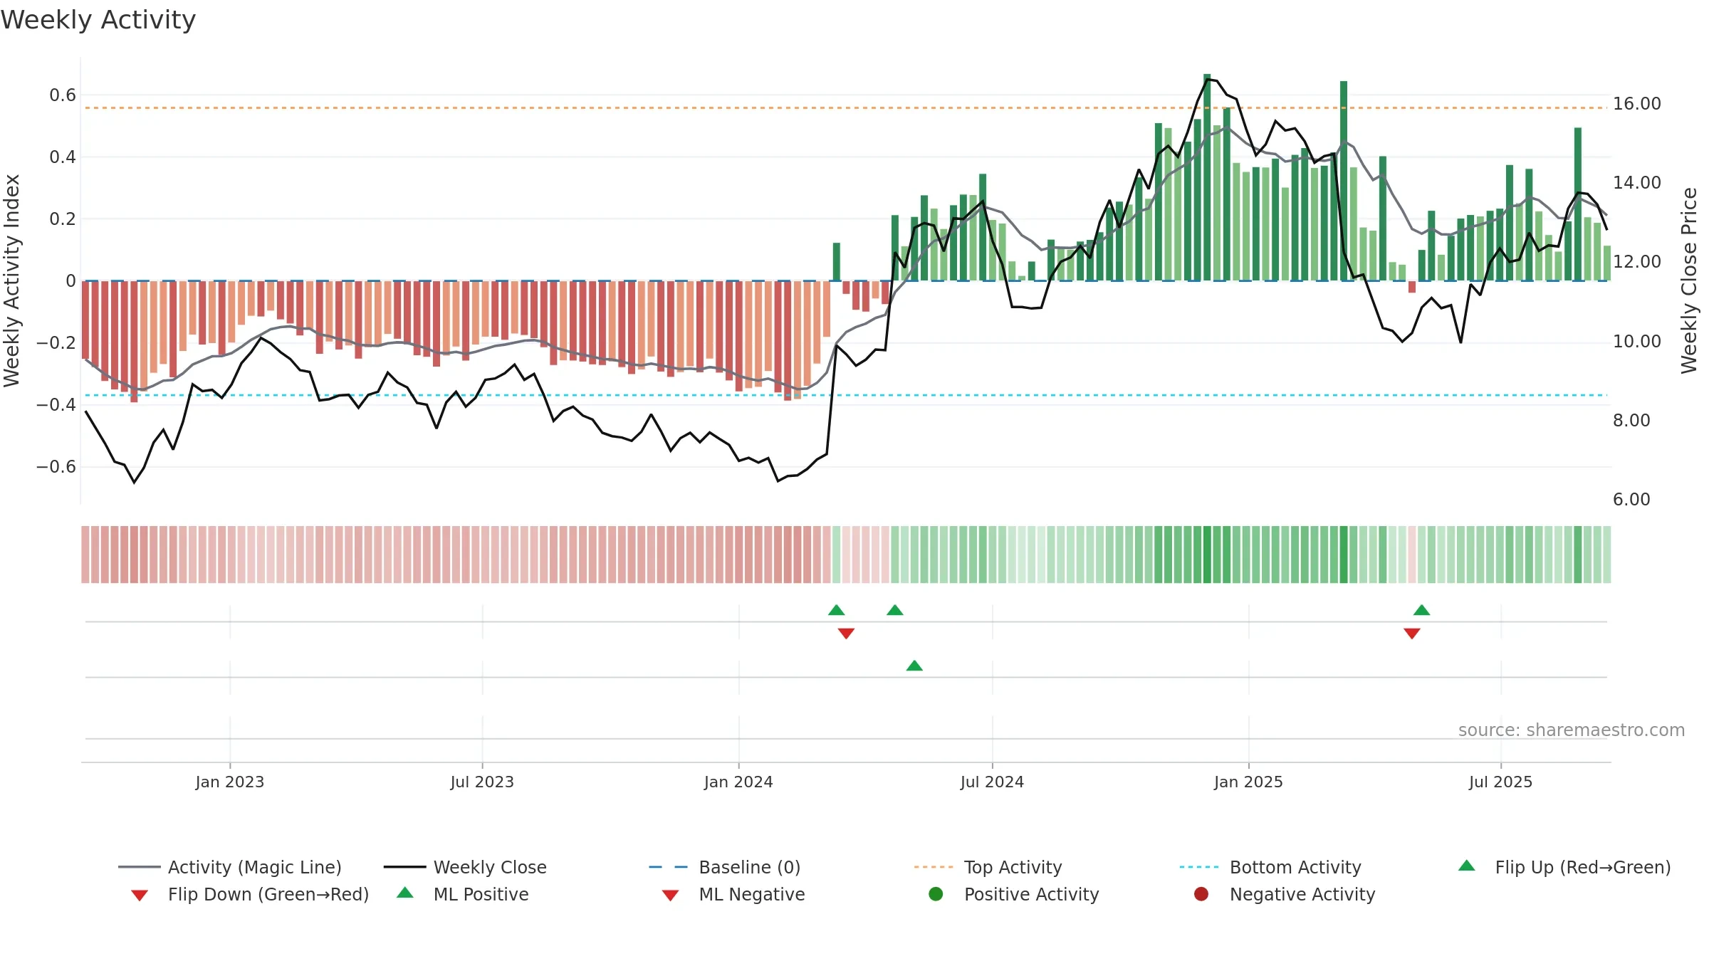Click the lone green bar among red bars in early 2024
This screenshot has height=961, width=1709.
tap(837, 262)
